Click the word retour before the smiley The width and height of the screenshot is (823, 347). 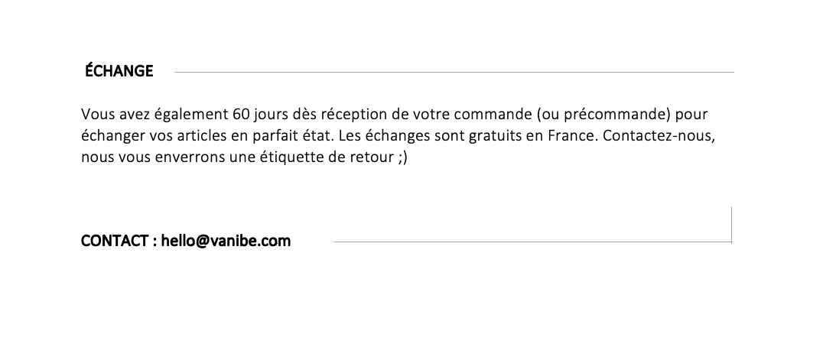coord(372,157)
